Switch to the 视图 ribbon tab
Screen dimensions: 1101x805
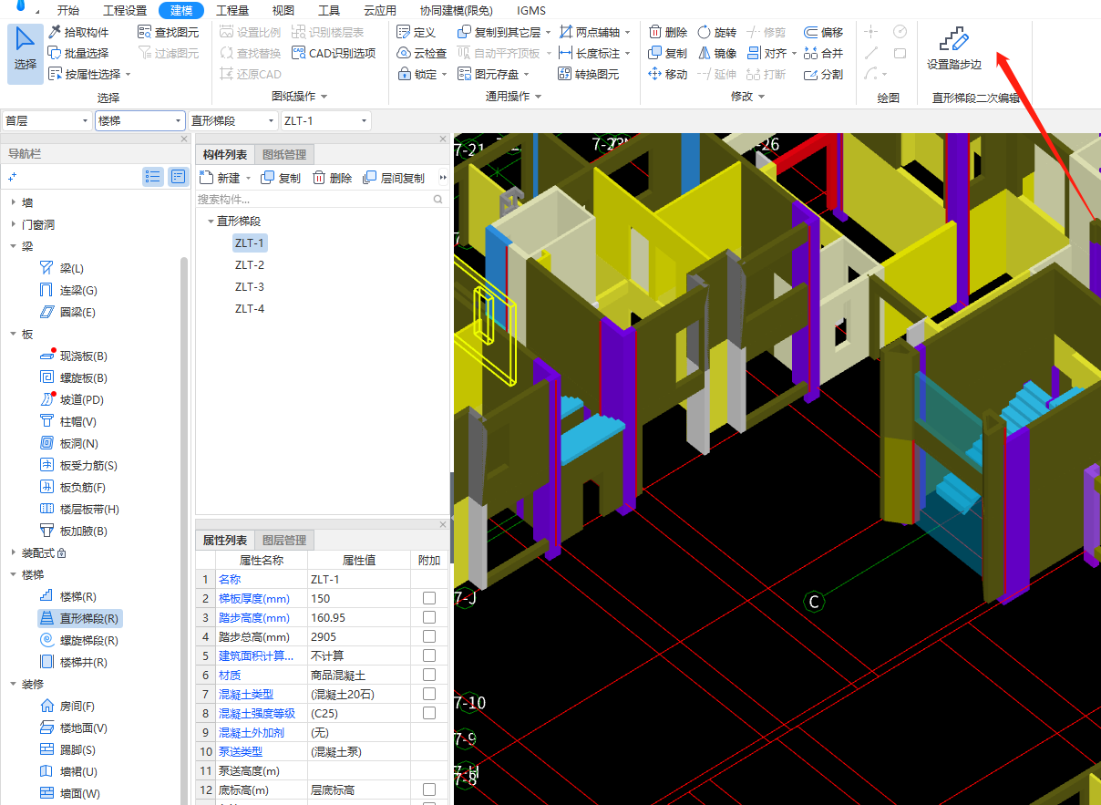tap(283, 11)
